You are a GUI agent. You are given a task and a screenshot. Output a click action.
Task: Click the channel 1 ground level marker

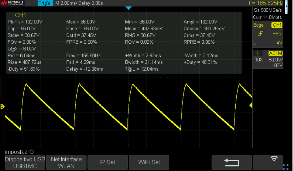click(2, 107)
